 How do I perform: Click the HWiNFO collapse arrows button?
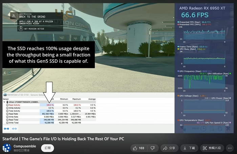(x=14, y=129)
